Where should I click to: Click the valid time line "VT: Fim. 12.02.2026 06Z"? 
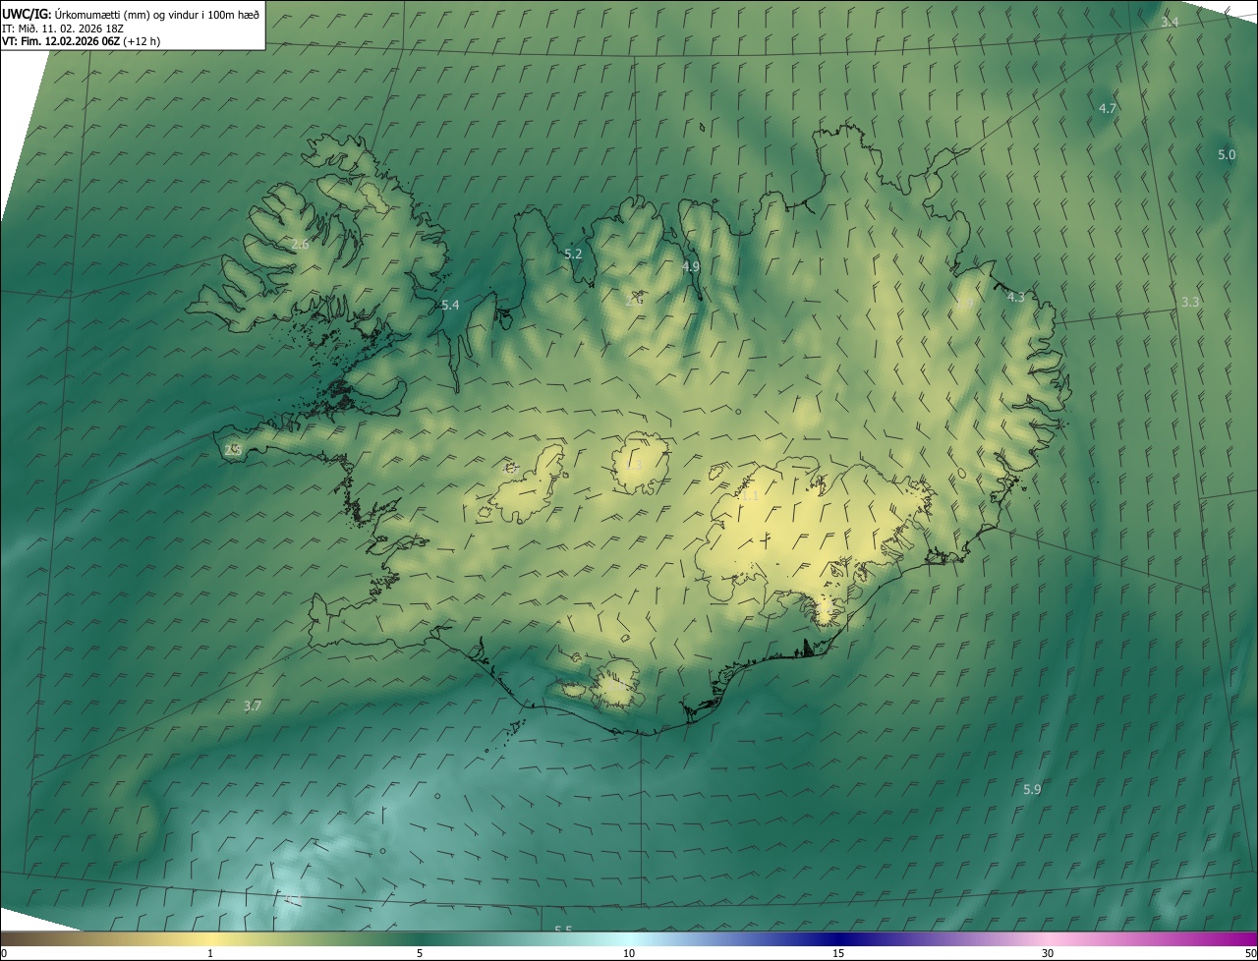tap(61, 41)
